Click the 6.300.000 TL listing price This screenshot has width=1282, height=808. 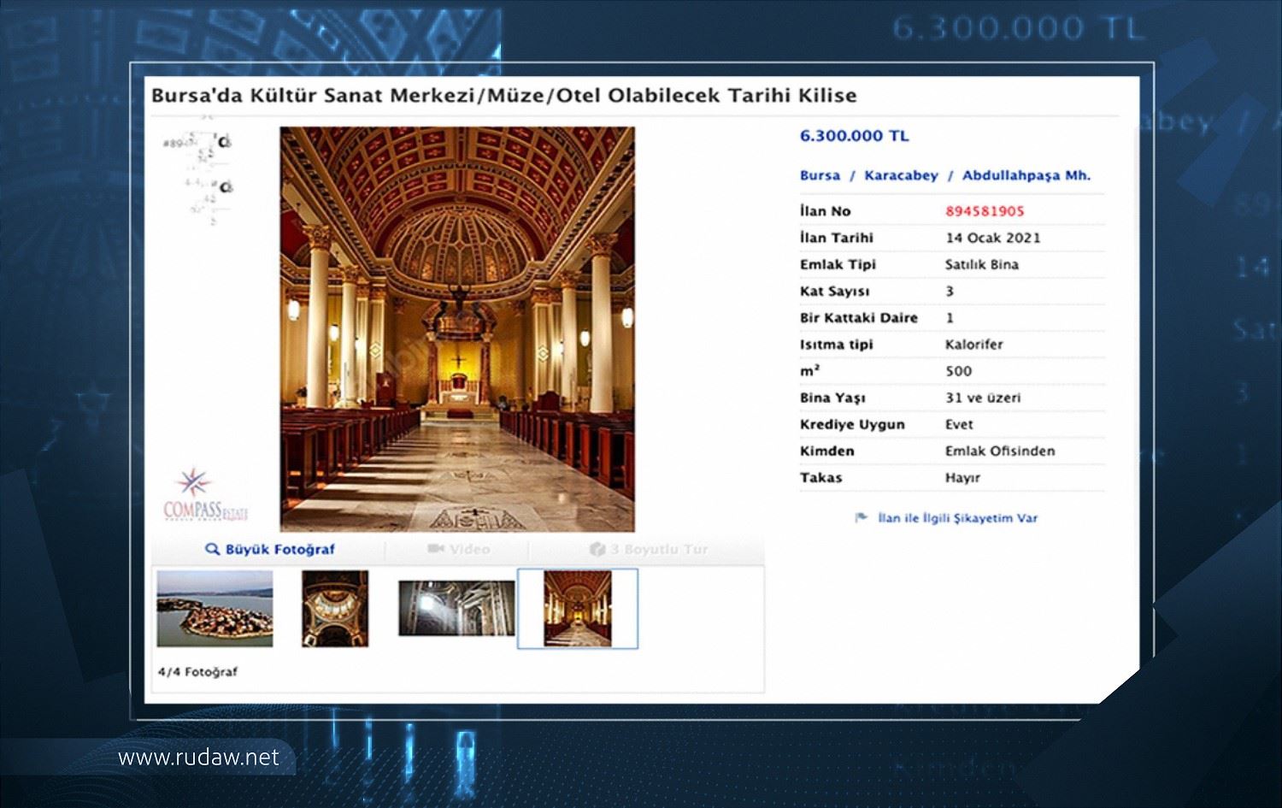click(x=854, y=136)
